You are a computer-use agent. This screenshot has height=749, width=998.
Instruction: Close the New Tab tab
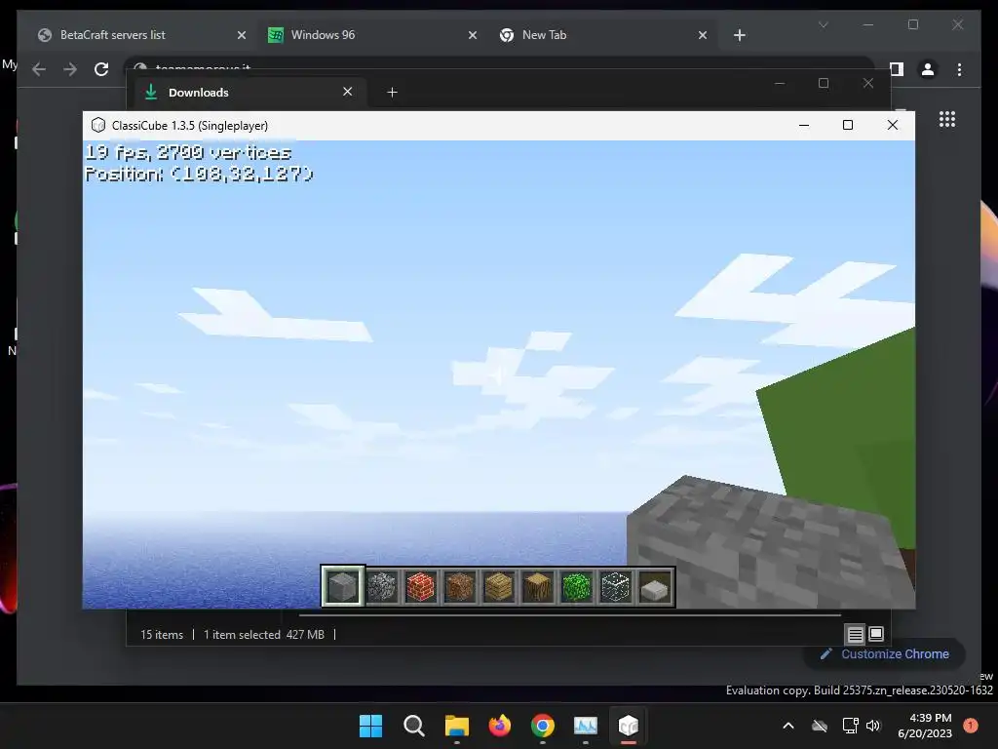[x=703, y=35]
